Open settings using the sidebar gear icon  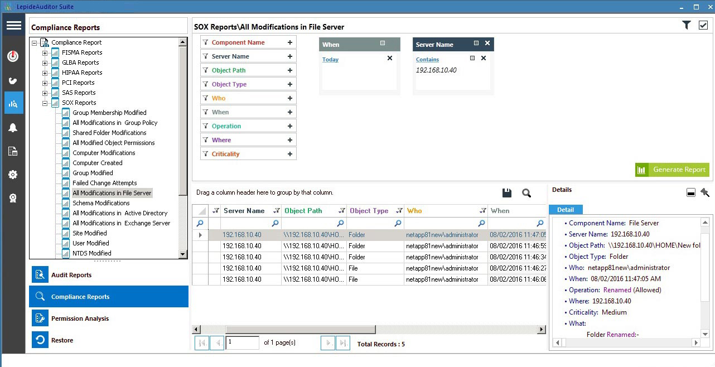point(13,175)
